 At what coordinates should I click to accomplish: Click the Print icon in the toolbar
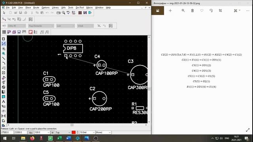(x=26, y=13)
